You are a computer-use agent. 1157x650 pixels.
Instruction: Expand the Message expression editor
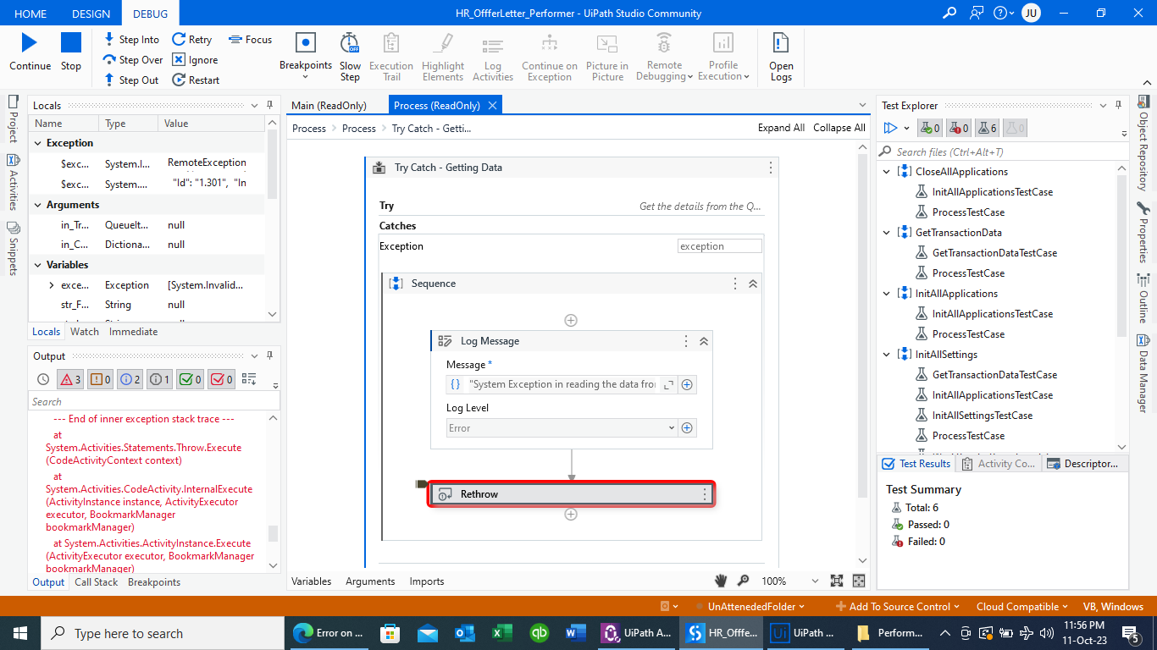[x=669, y=384]
